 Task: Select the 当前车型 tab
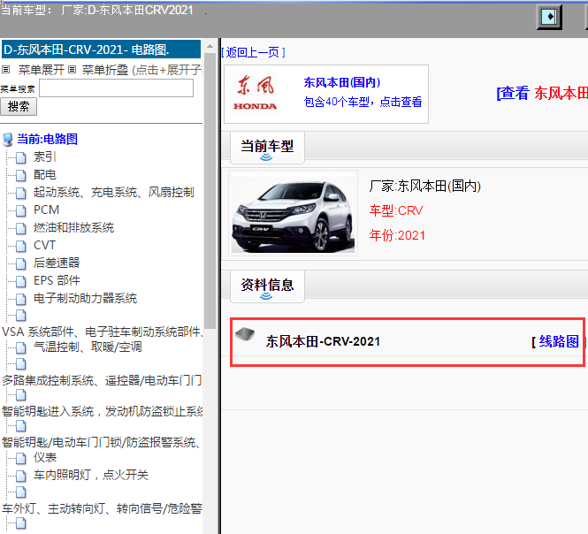(267, 148)
